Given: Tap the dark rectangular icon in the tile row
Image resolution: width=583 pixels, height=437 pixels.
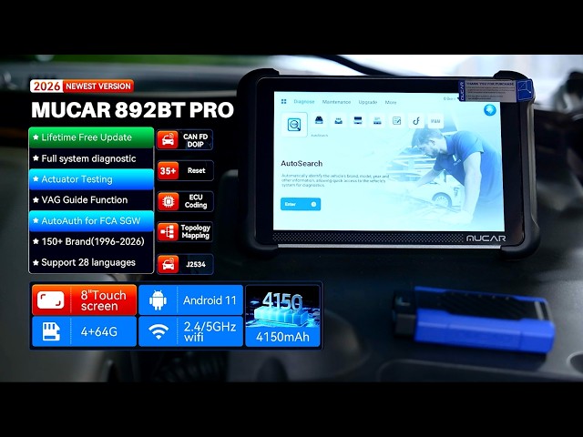Looking at the screenshot, I should click(358, 120).
